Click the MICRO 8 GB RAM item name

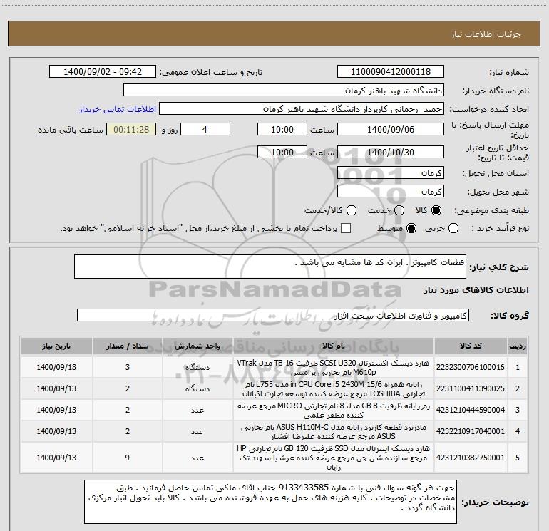click(x=334, y=411)
